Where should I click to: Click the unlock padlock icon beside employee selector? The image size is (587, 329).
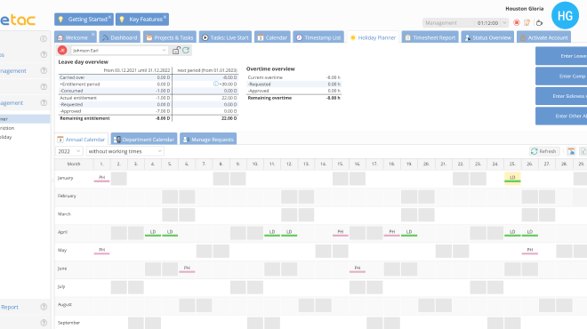[x=176, y=50]
